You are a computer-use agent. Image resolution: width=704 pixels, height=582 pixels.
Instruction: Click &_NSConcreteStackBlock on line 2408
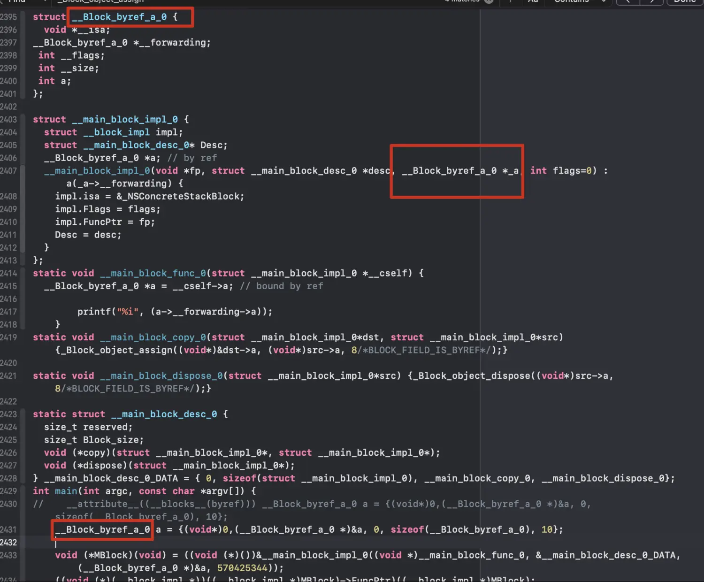click(x=180, y=197)
